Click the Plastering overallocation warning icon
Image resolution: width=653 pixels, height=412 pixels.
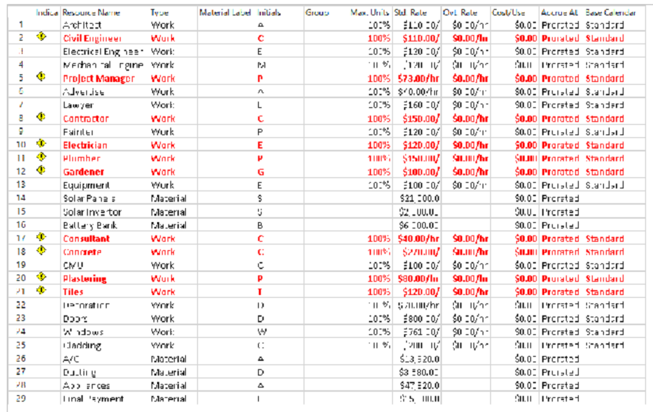(41, 277)
